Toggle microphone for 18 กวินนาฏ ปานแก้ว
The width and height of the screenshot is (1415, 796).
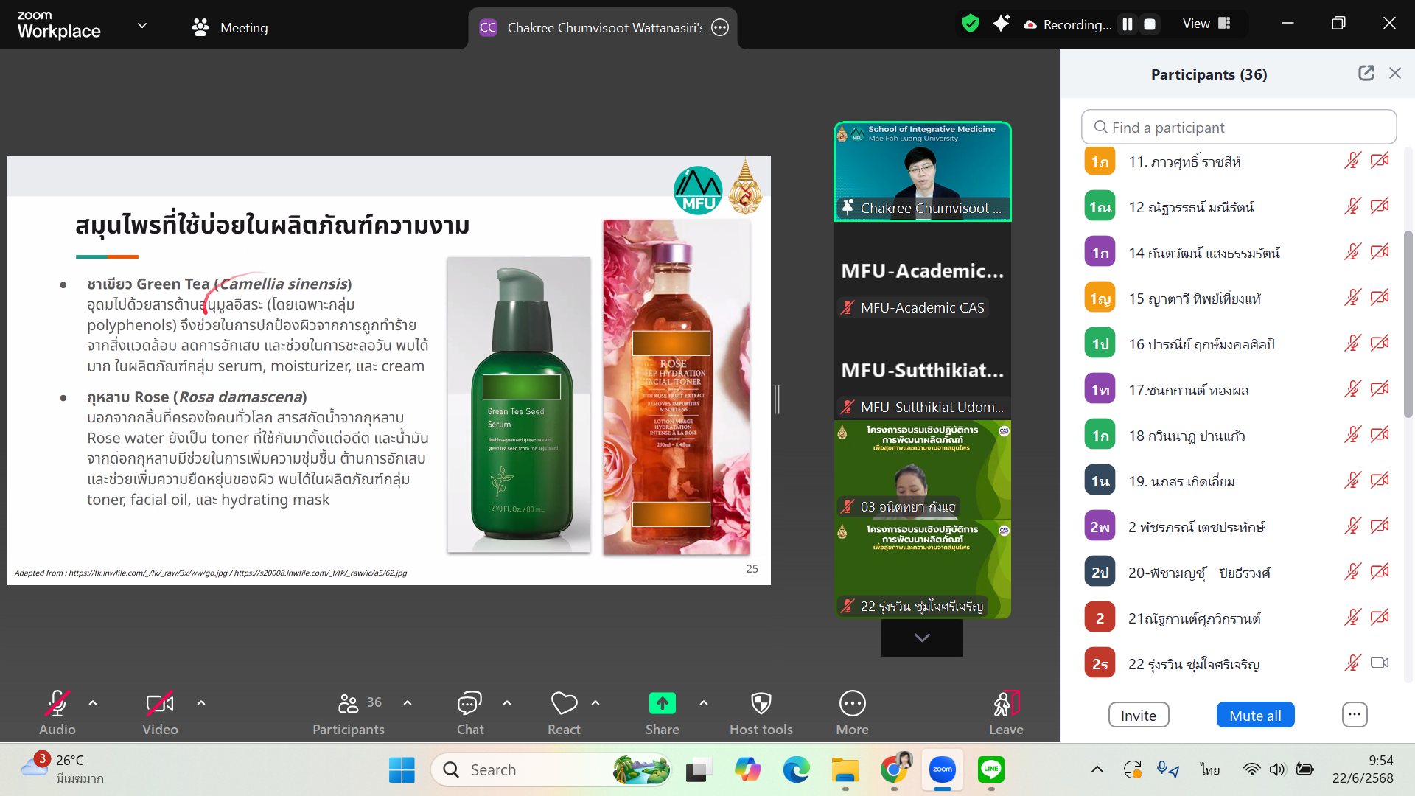point(1352,435)
